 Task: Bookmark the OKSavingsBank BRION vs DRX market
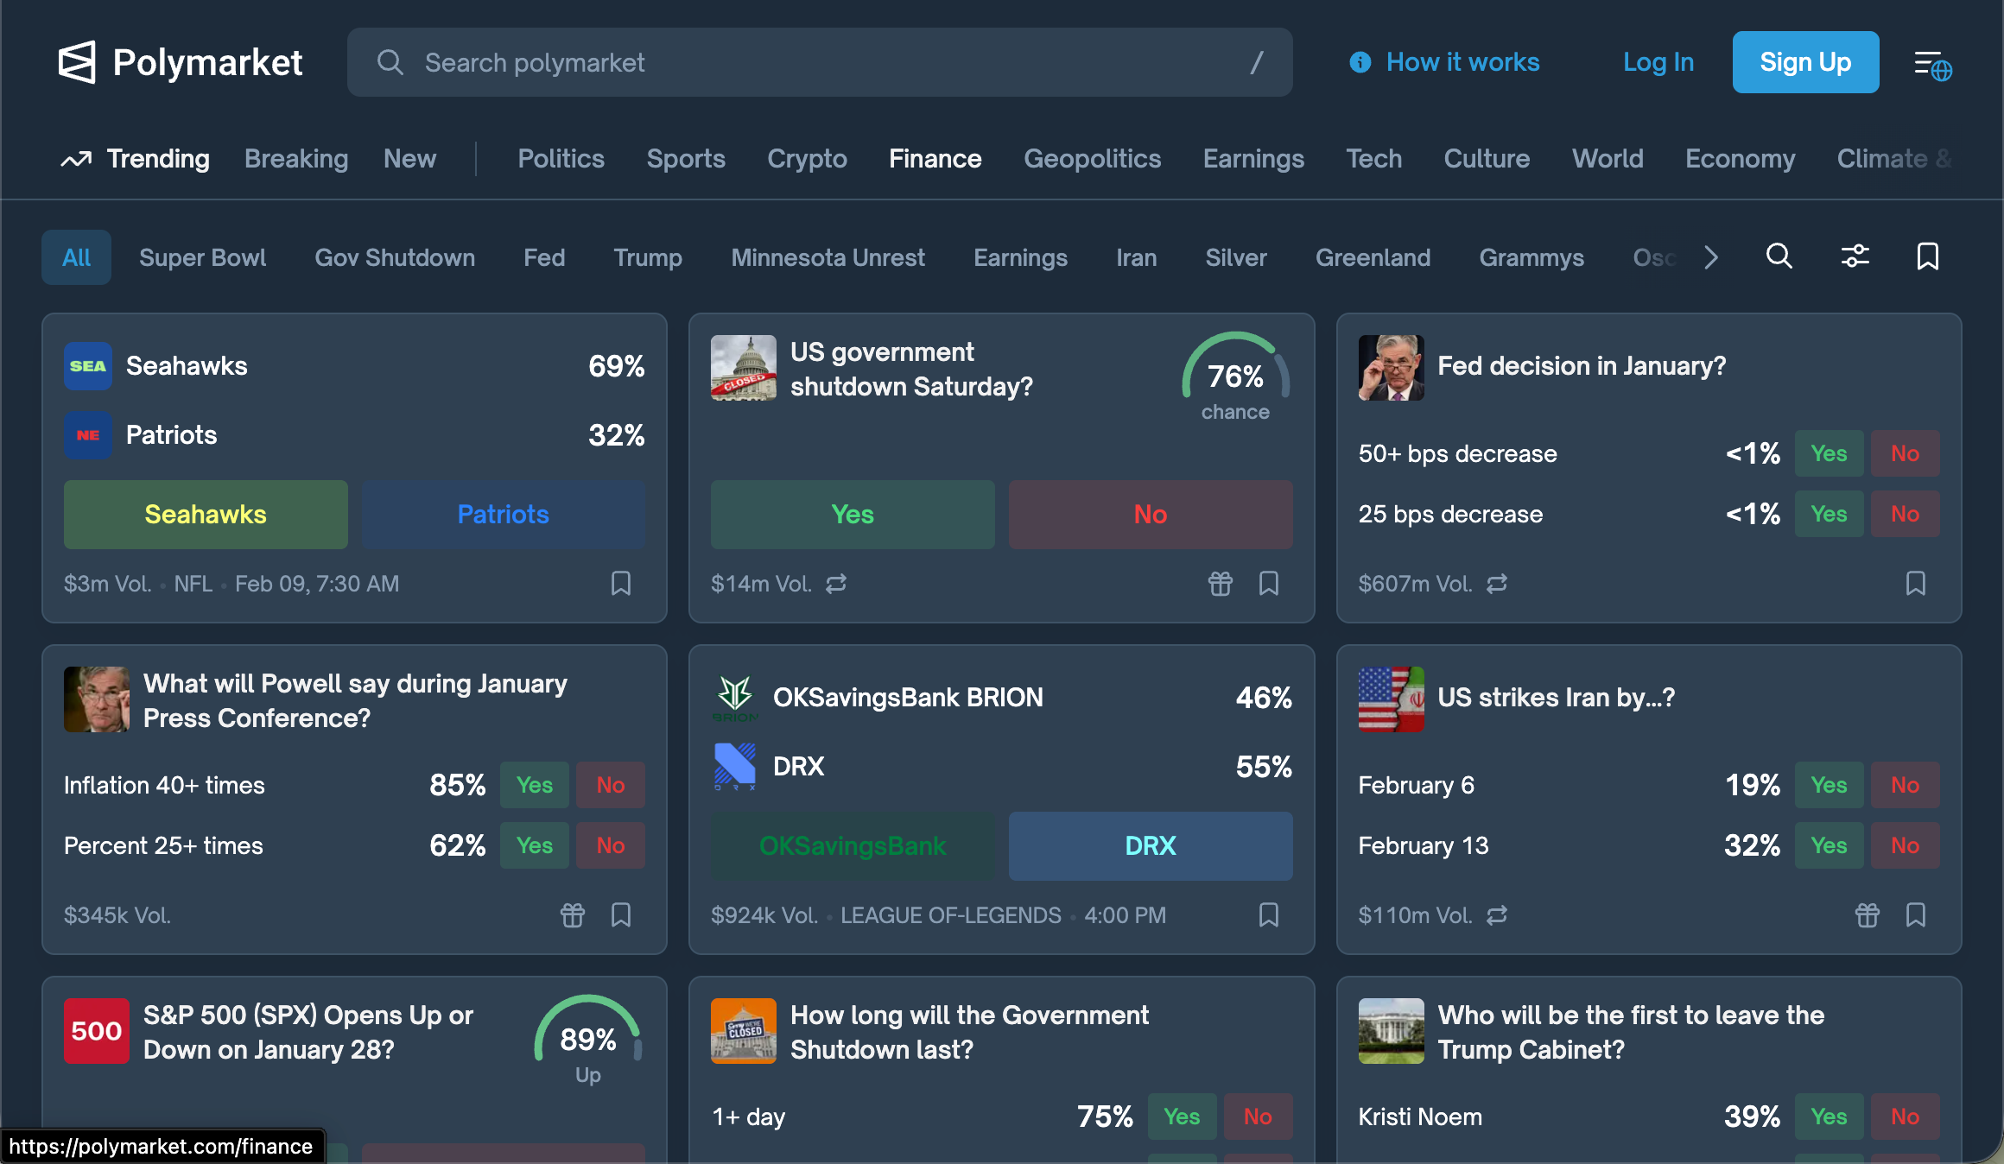(1268, 915)
